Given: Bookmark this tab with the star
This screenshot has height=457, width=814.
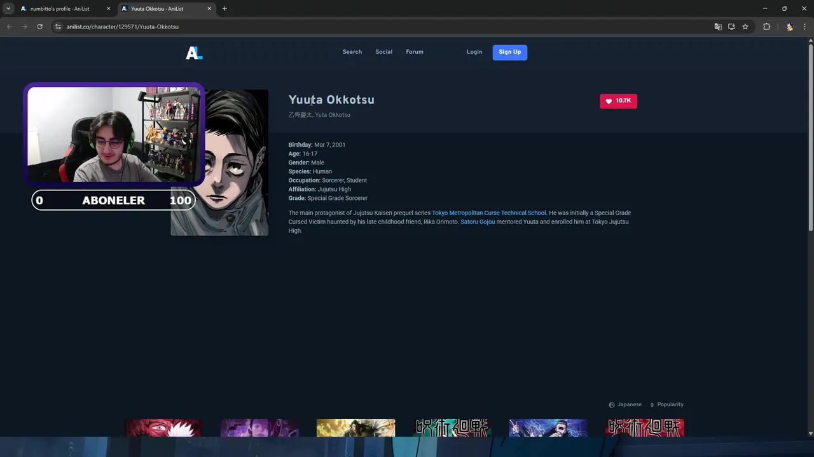Looking at the screenshot, I should [x=745, y=27].
